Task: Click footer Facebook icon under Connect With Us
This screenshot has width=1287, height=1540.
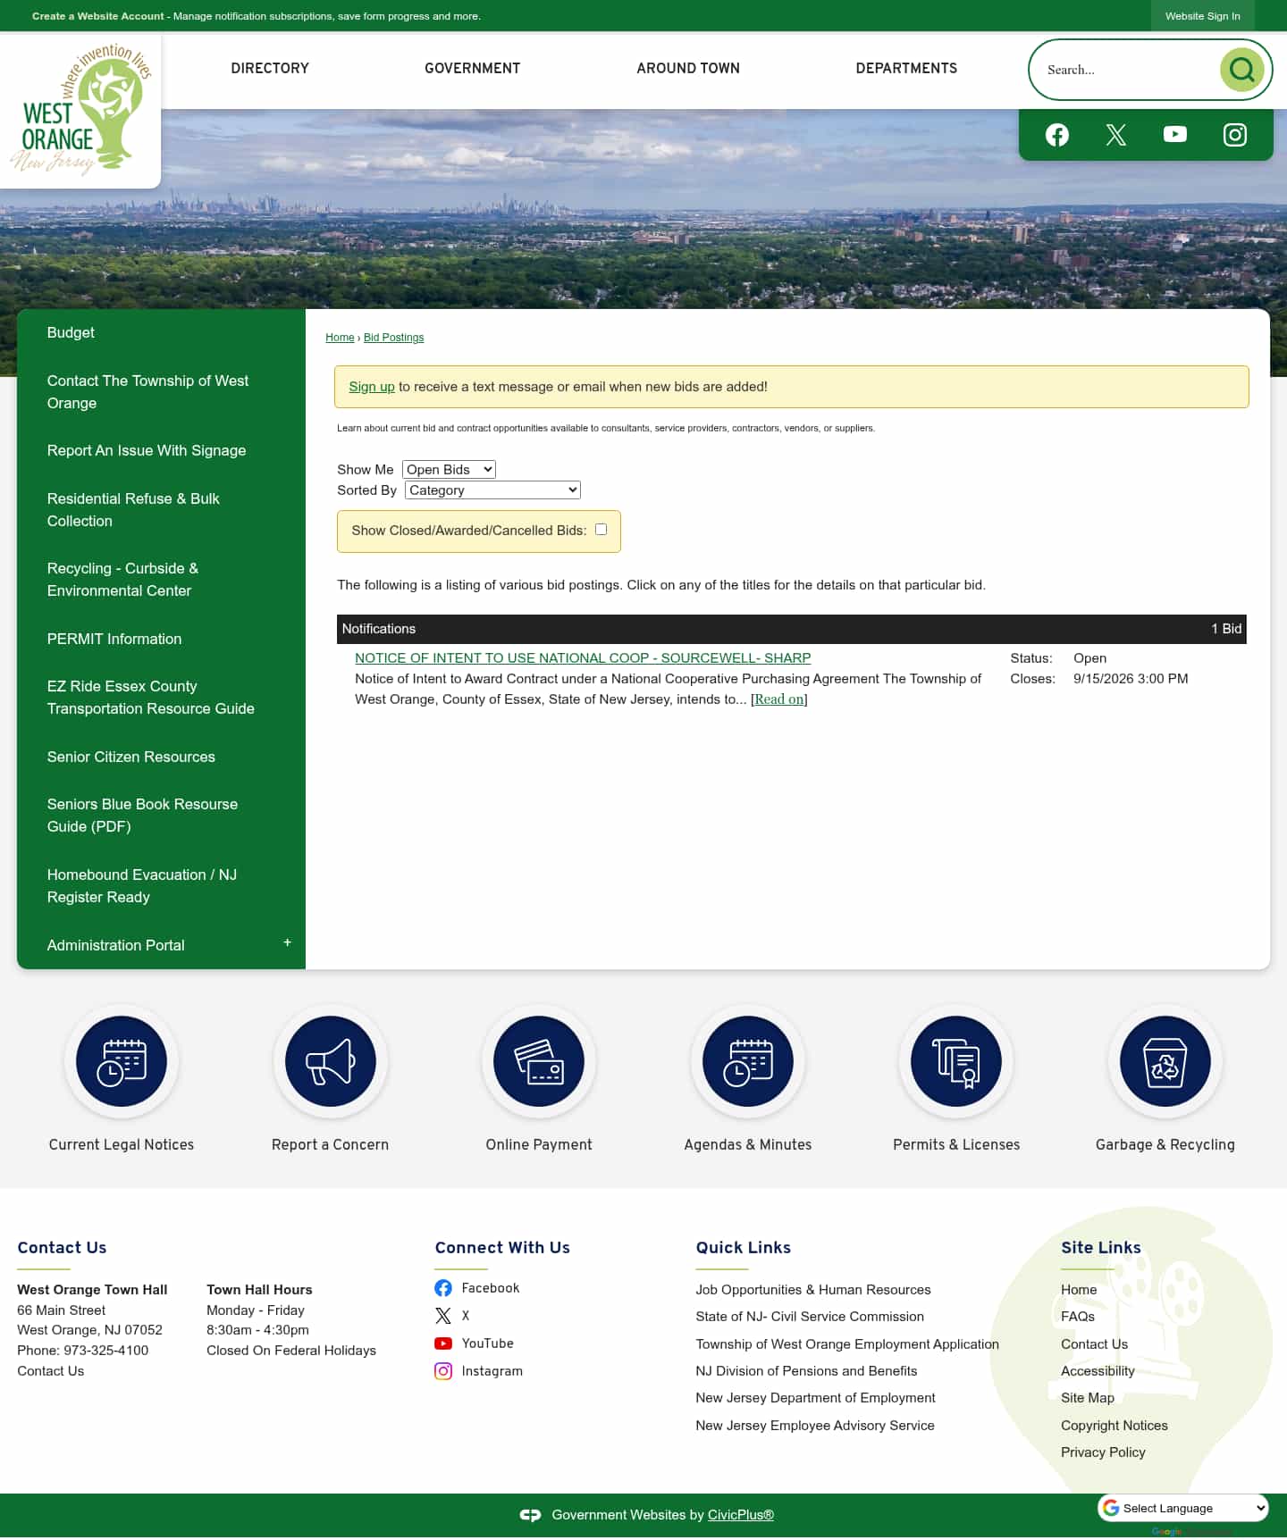Action: 443,1288
